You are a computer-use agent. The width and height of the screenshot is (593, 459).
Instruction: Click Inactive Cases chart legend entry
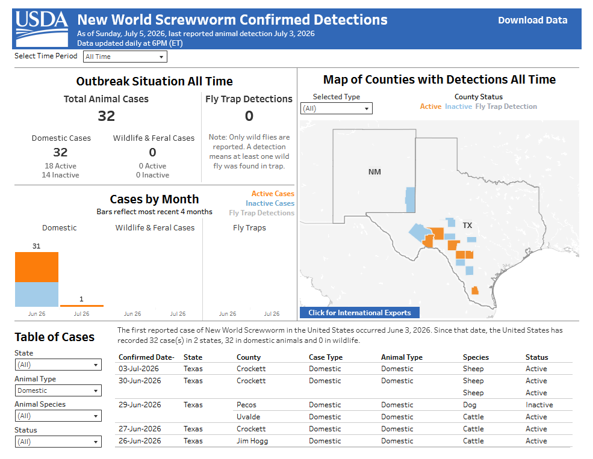click(270, 203)
